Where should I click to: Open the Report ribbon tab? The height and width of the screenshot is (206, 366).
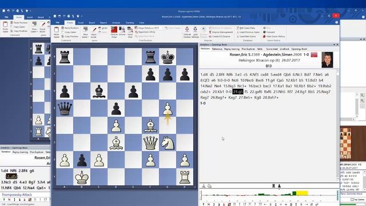(x=104, y=23)
